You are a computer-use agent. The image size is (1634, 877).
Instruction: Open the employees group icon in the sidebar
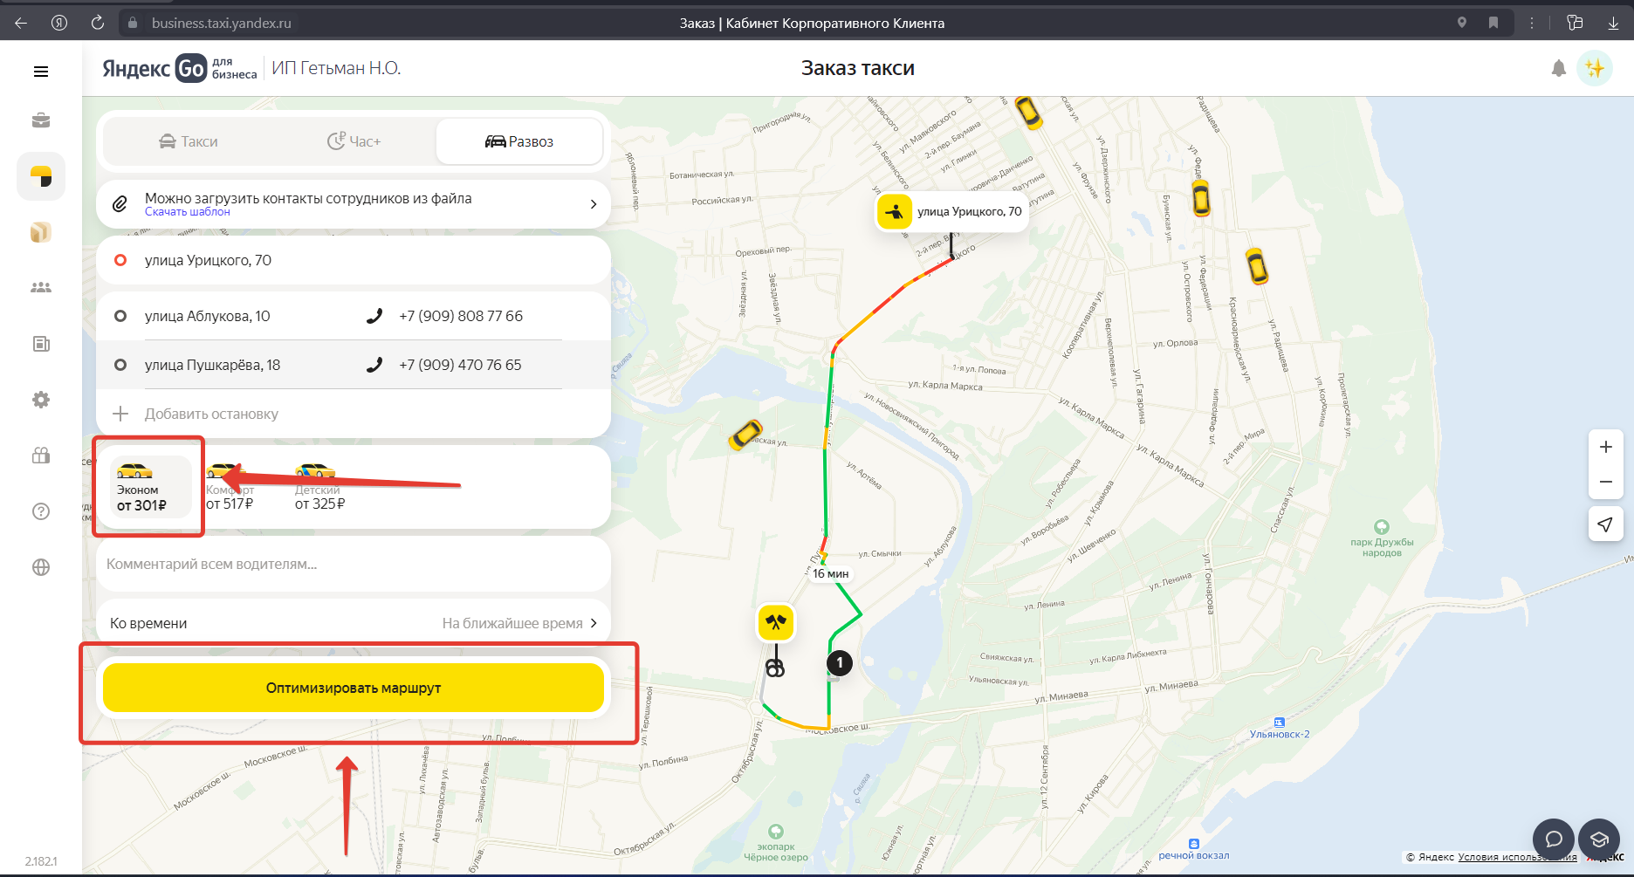pyautogui.click(x=41, y=288)
